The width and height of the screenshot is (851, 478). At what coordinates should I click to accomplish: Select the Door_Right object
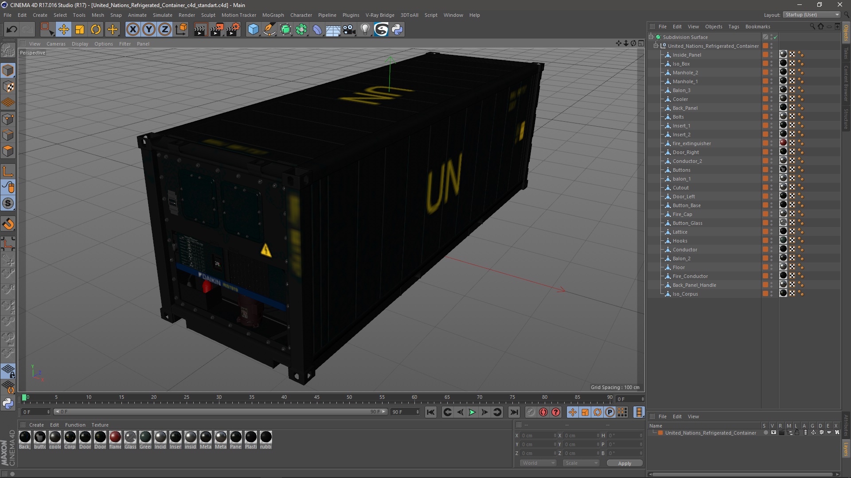tap(686, 152)
